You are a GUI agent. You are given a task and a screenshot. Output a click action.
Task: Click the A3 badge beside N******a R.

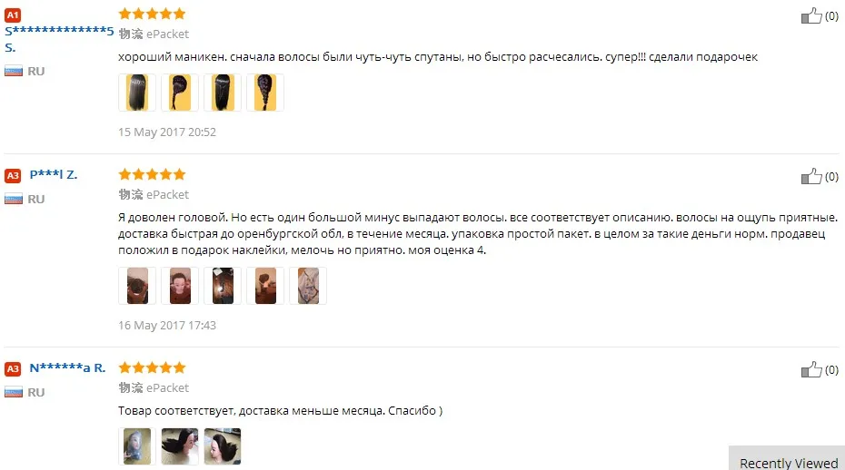13,368
